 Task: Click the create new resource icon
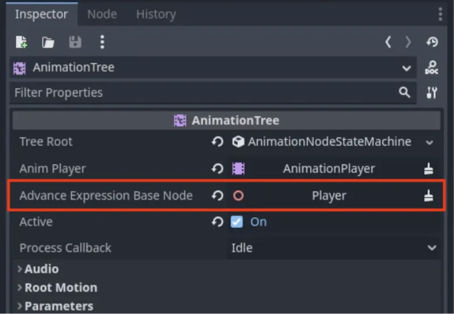point(21,42)
